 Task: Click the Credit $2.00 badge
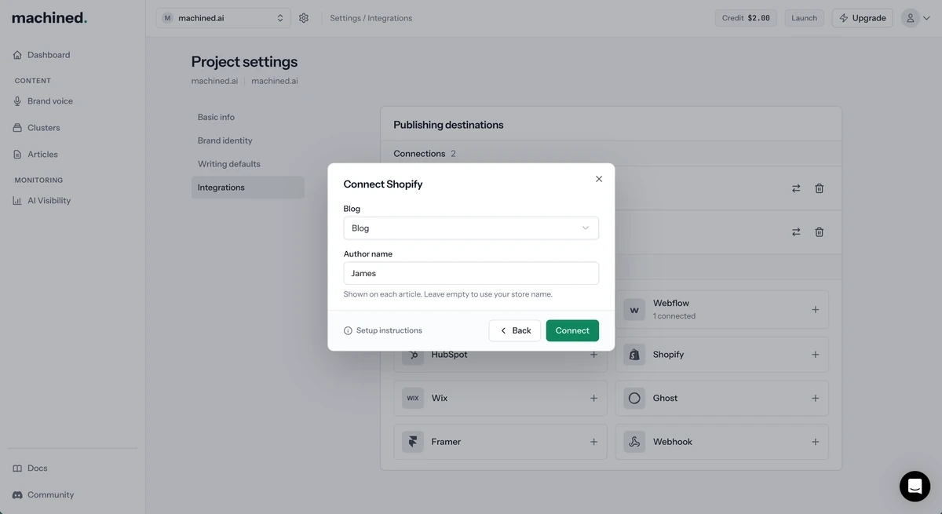click(x=746, y=18)
